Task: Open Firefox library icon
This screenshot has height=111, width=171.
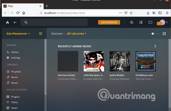Action: [154, 13]
